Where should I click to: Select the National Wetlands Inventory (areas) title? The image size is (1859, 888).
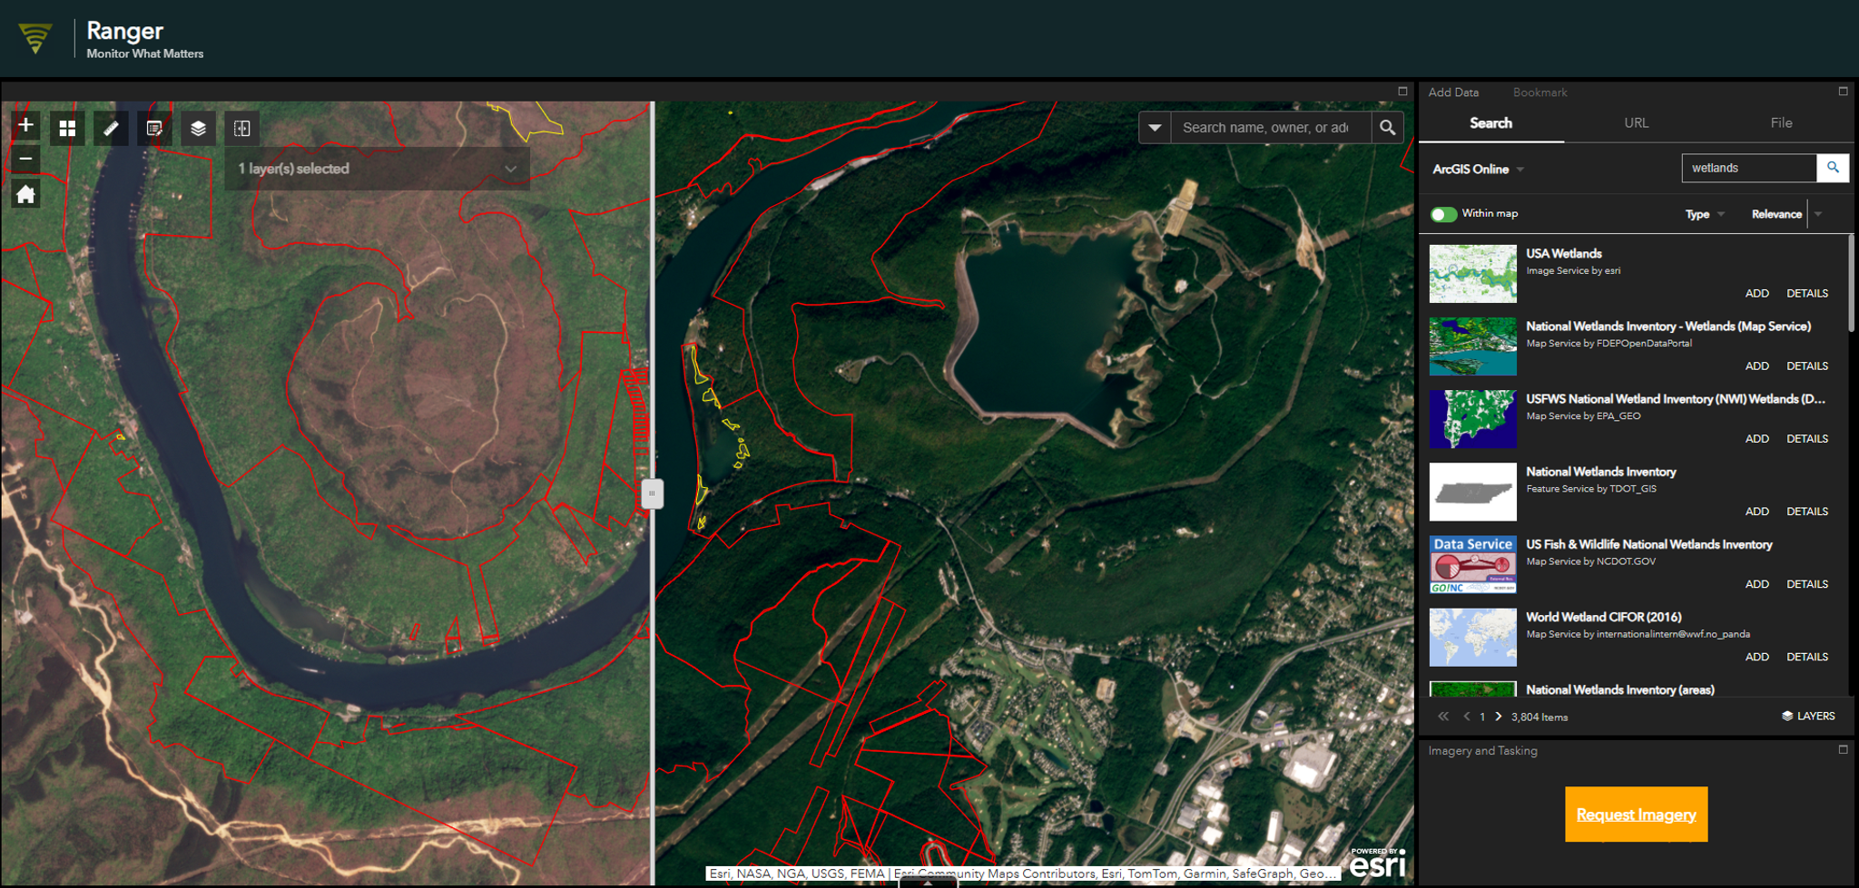(1619, 690)
